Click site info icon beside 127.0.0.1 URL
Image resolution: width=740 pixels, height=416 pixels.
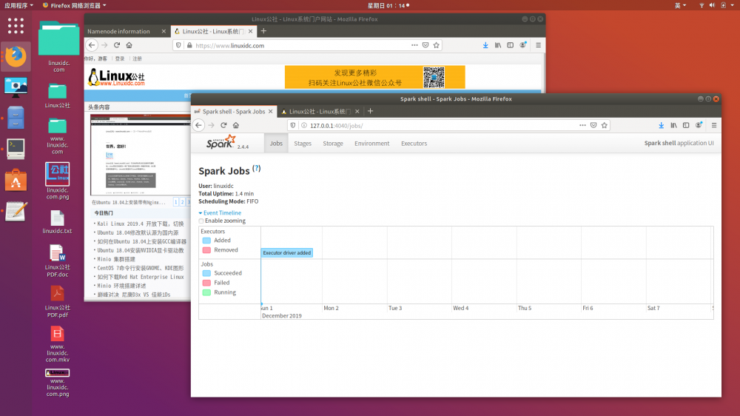pyautogui.click(x=304, y=126)
